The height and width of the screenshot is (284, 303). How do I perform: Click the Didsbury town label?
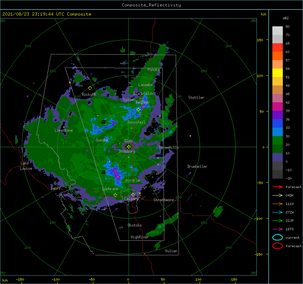127,151
